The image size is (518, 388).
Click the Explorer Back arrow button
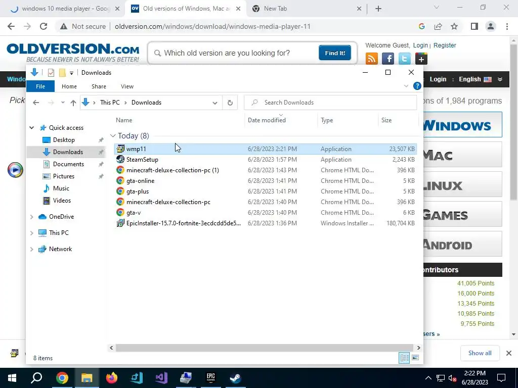(36, 103)
